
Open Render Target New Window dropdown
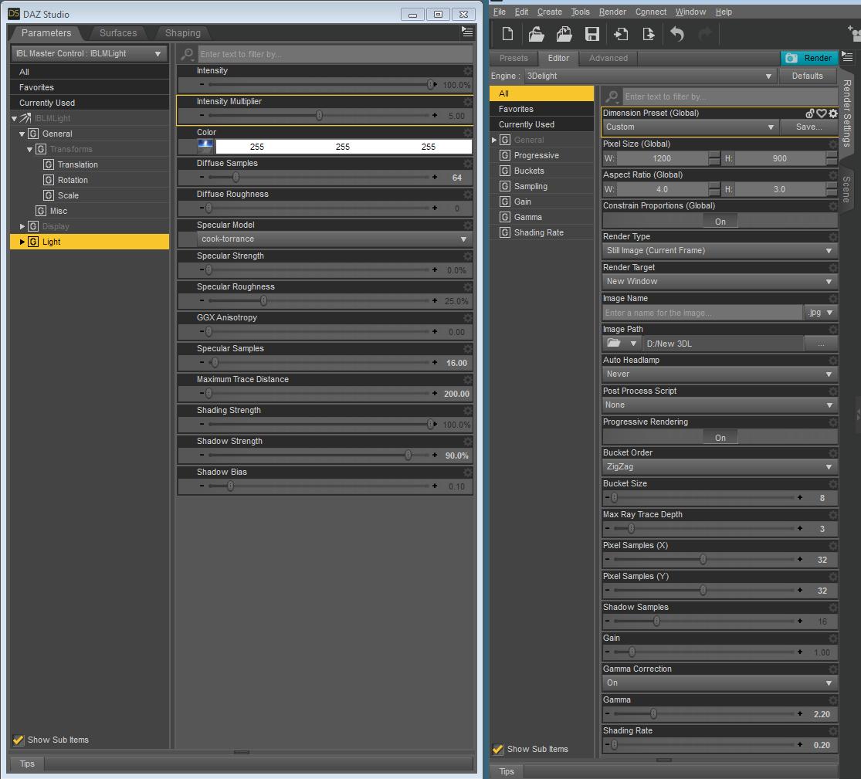pos(720,281)
